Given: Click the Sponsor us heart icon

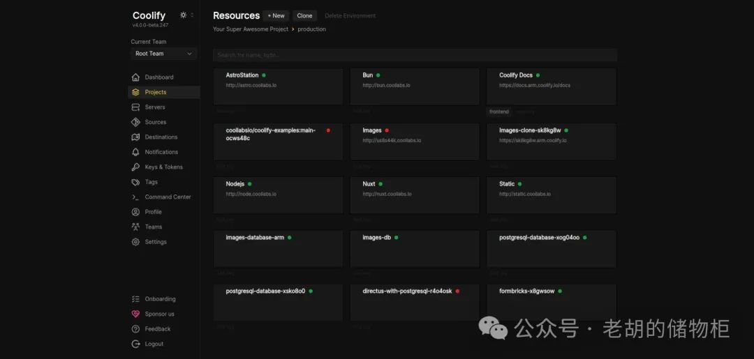Looking at the screenshot, I should click(x=135, y=314).
